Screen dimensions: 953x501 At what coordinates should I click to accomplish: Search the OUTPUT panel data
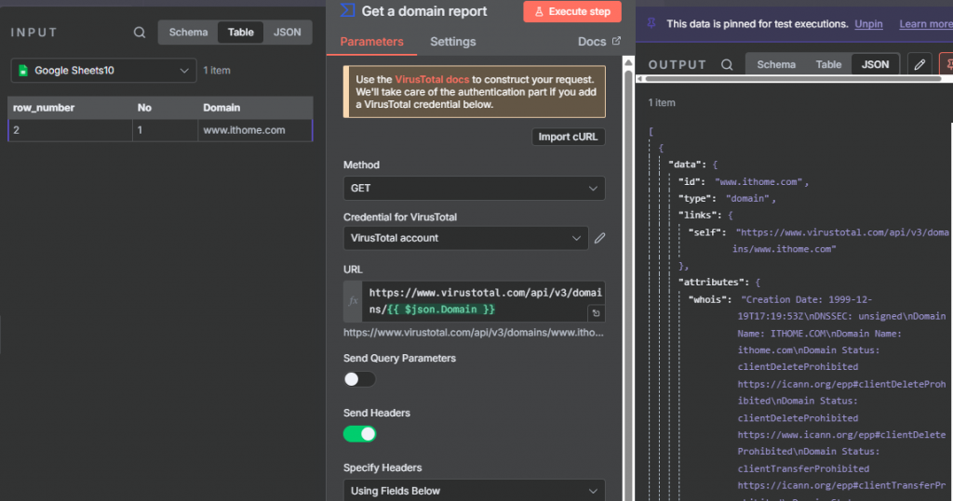[727, 64]
